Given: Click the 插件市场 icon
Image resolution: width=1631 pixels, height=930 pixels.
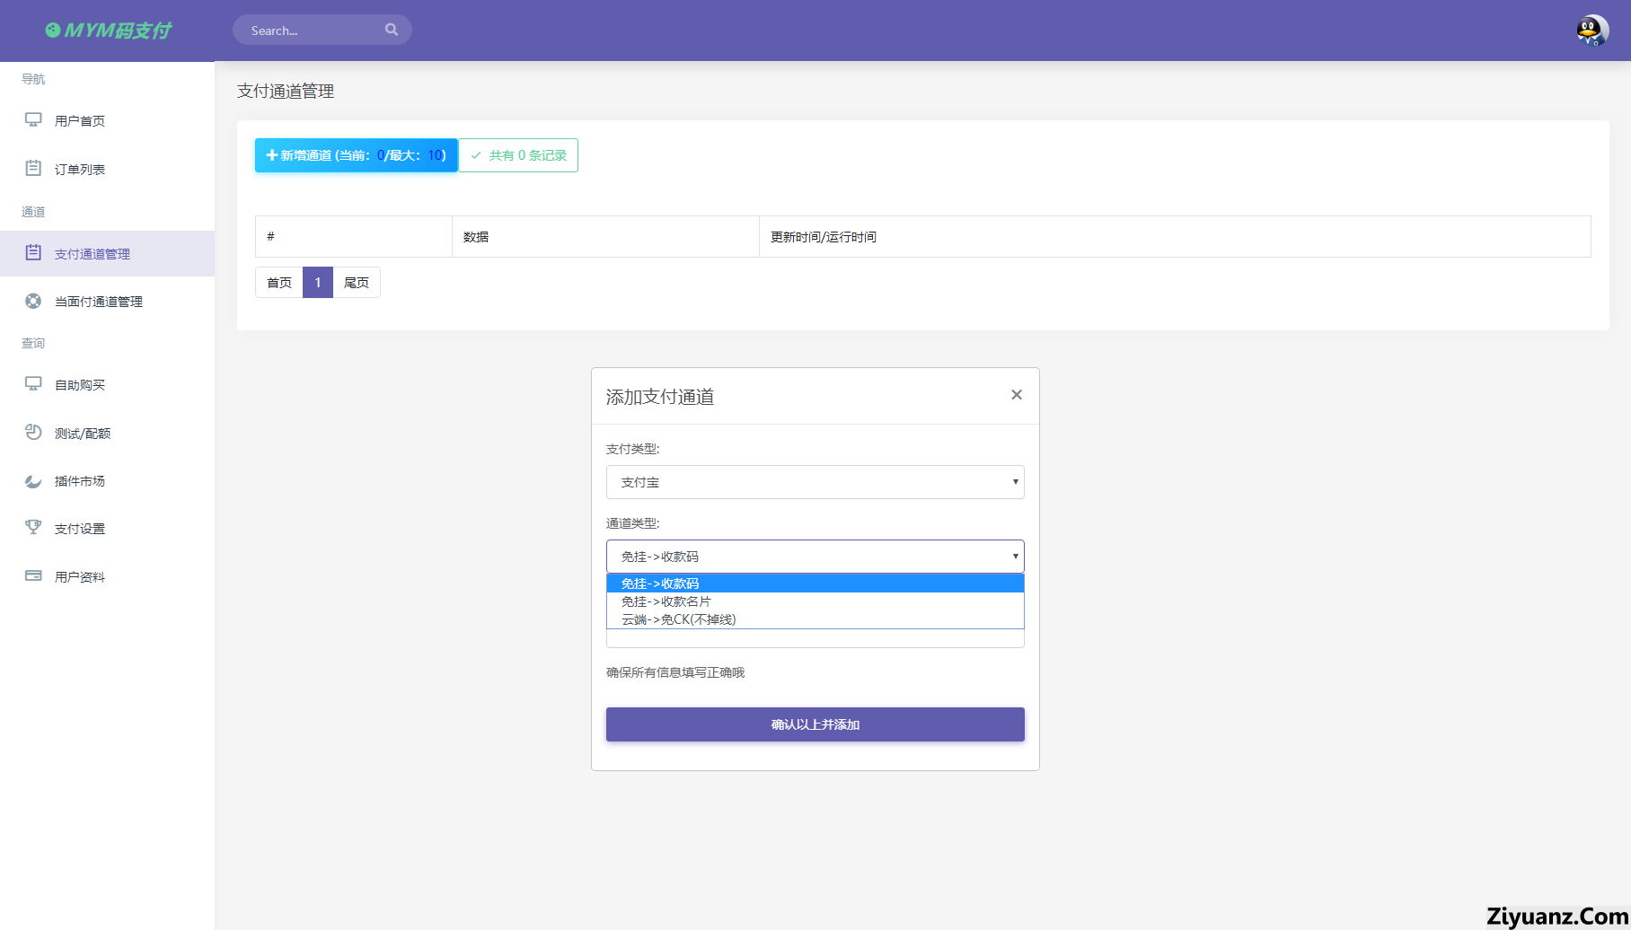Looking at the screenshot, I should click(x=33, y=480).
